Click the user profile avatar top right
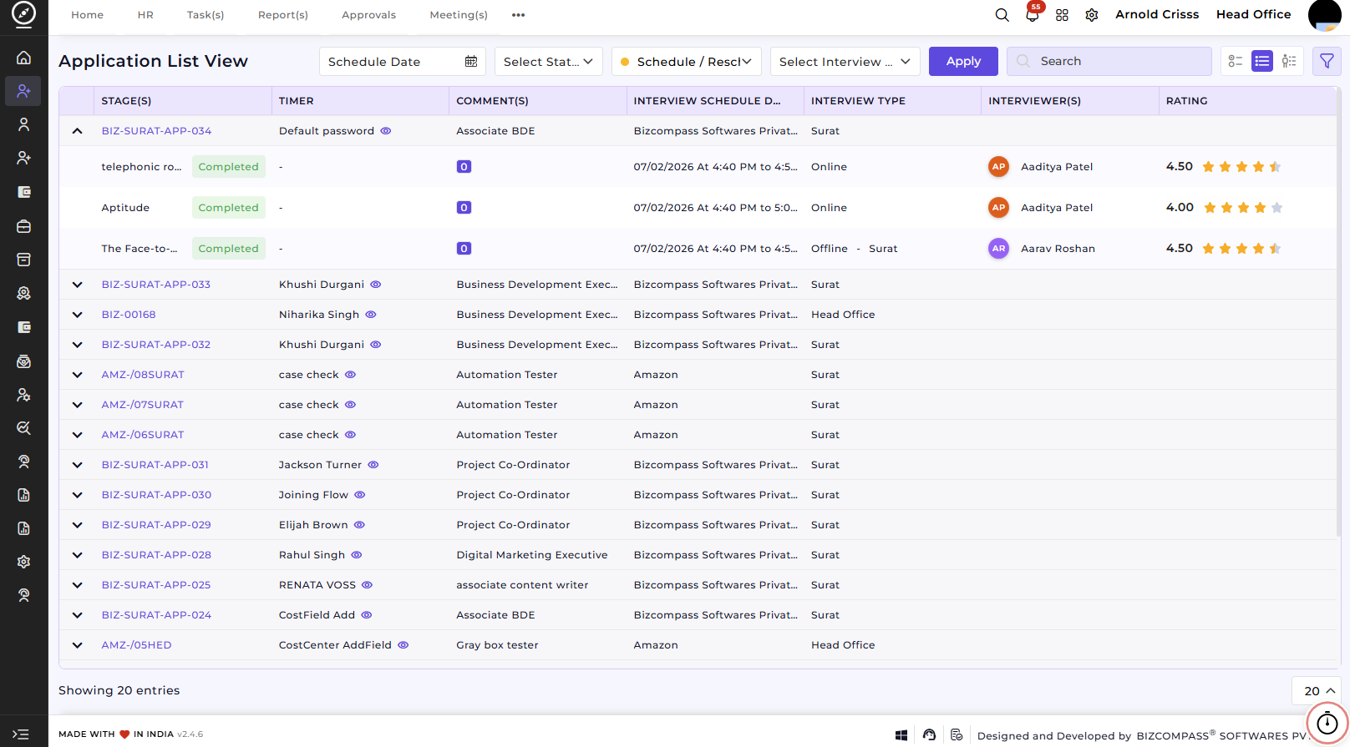 pos(1324,15)
